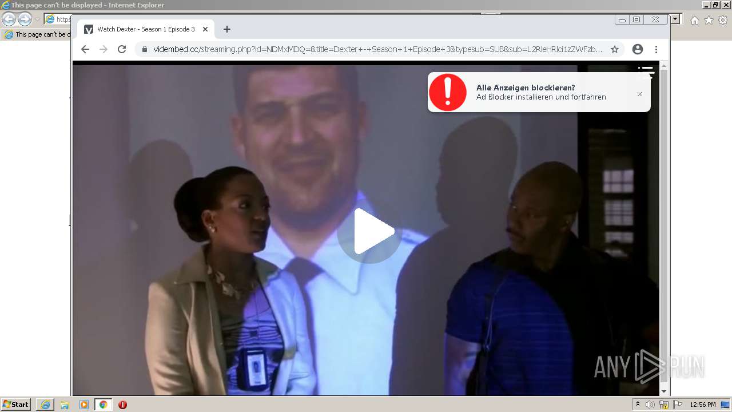Open Action Center flag icon

(x=678, y=405)
